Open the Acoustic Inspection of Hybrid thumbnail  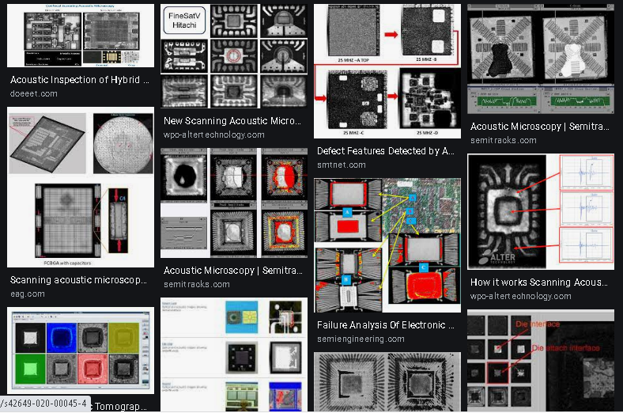pos(81,36)
